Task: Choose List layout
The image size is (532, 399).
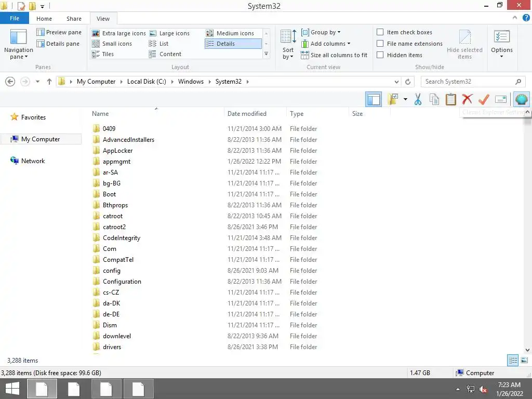Action: (x=158, y=44)
